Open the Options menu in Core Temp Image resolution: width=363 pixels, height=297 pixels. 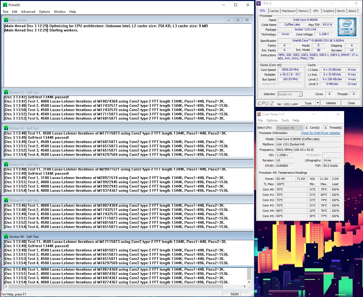coord(272,120)
